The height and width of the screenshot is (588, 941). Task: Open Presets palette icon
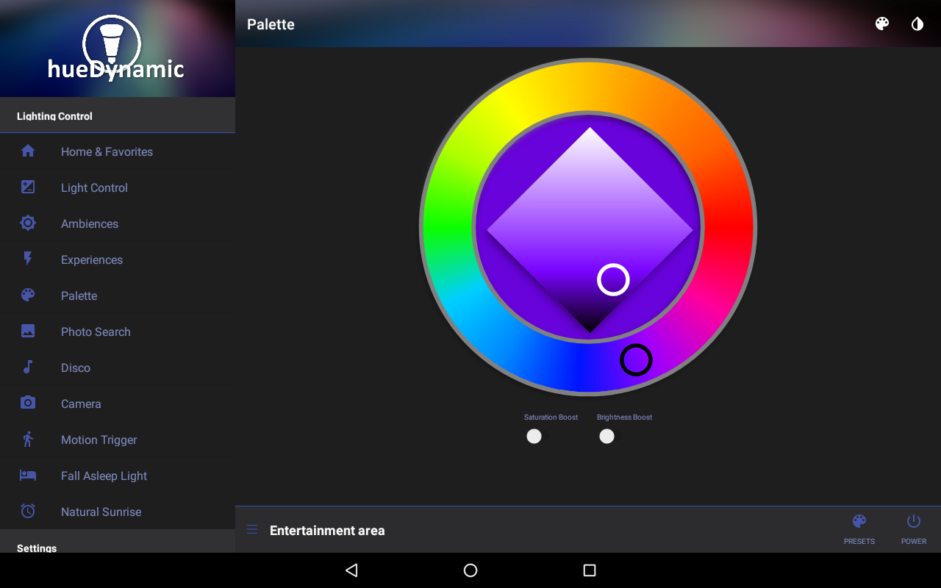click(x=859, y=522)
